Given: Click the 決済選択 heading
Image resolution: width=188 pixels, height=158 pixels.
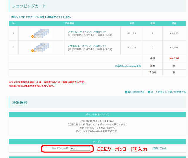Looking at the screenshot, I should [20, 102].
